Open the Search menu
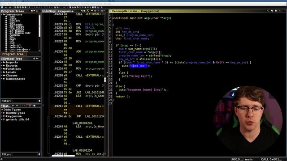Screen dimensions: 287x161 pos(64,4)
